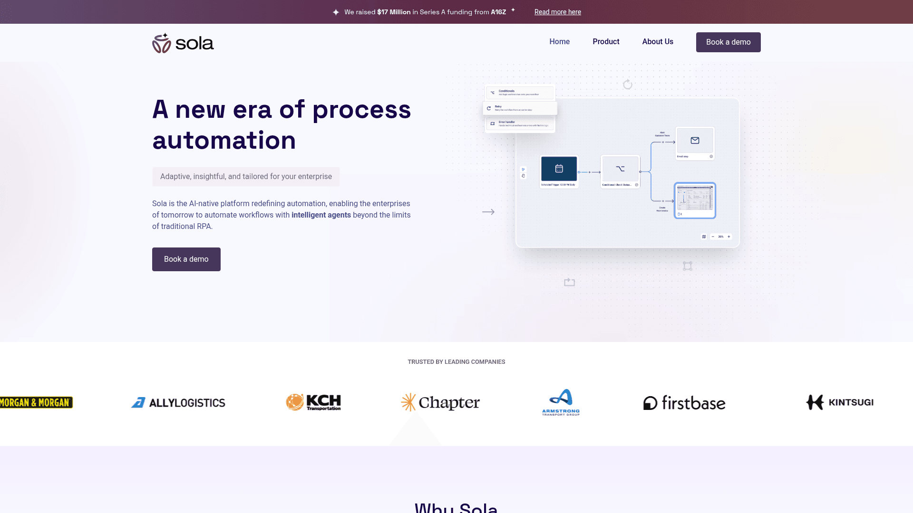913x513 pixels.
Task: Click the firstbase logo
Action: pos(684,403)
